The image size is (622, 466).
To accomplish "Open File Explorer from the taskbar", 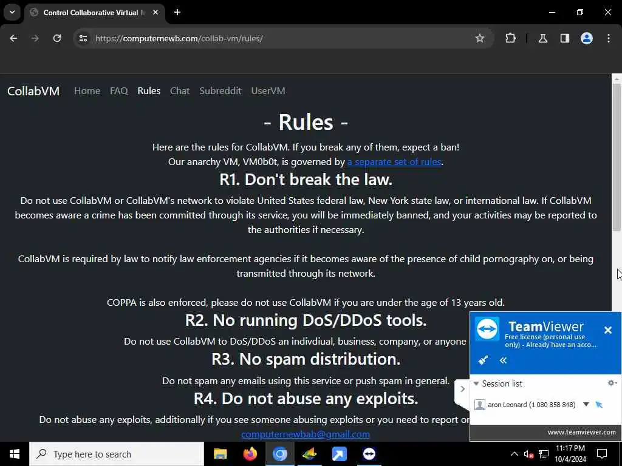I will tap(220, 454).
